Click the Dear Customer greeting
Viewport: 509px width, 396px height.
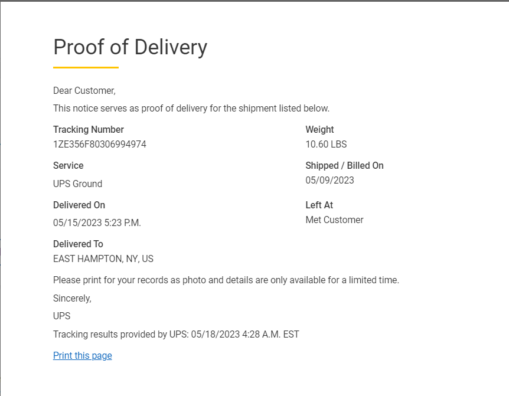coord(84,91)
